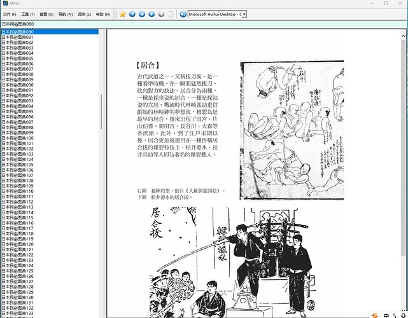This screenshot has height=318, width=408.
Task: Select list entry 日本民俗图典090
Action: click(x=50, y=85)
